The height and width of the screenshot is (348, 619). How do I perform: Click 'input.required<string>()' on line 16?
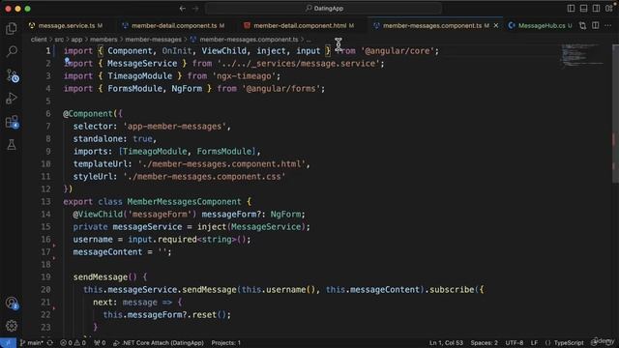(x=187, y=240)
